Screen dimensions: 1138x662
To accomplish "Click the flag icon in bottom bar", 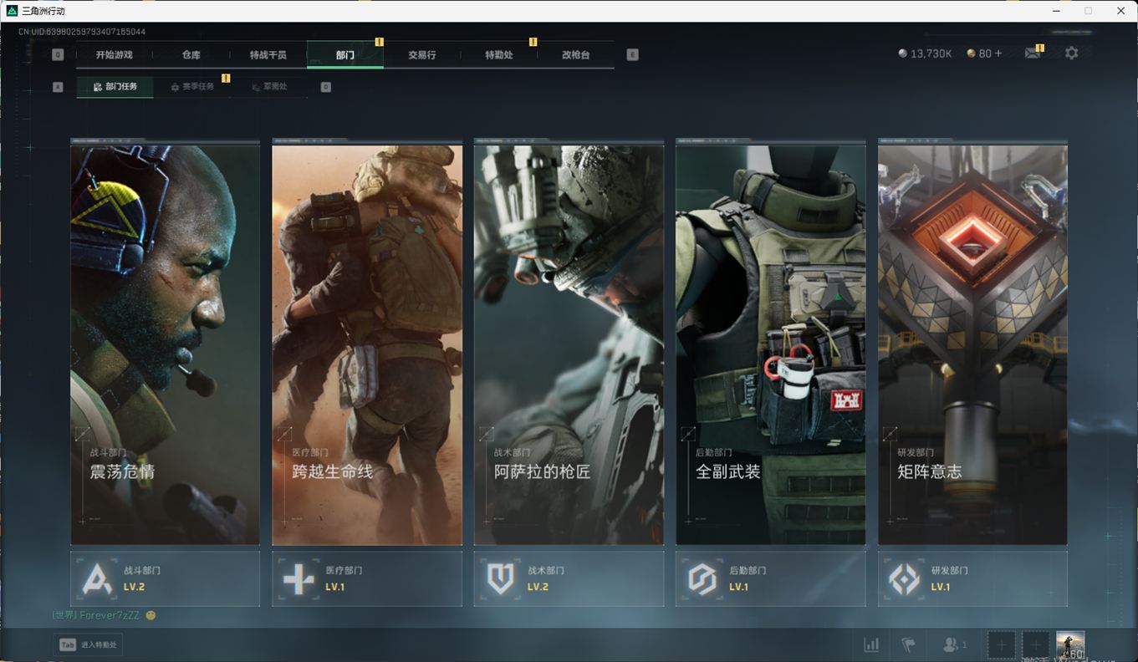I will point(908,644).
